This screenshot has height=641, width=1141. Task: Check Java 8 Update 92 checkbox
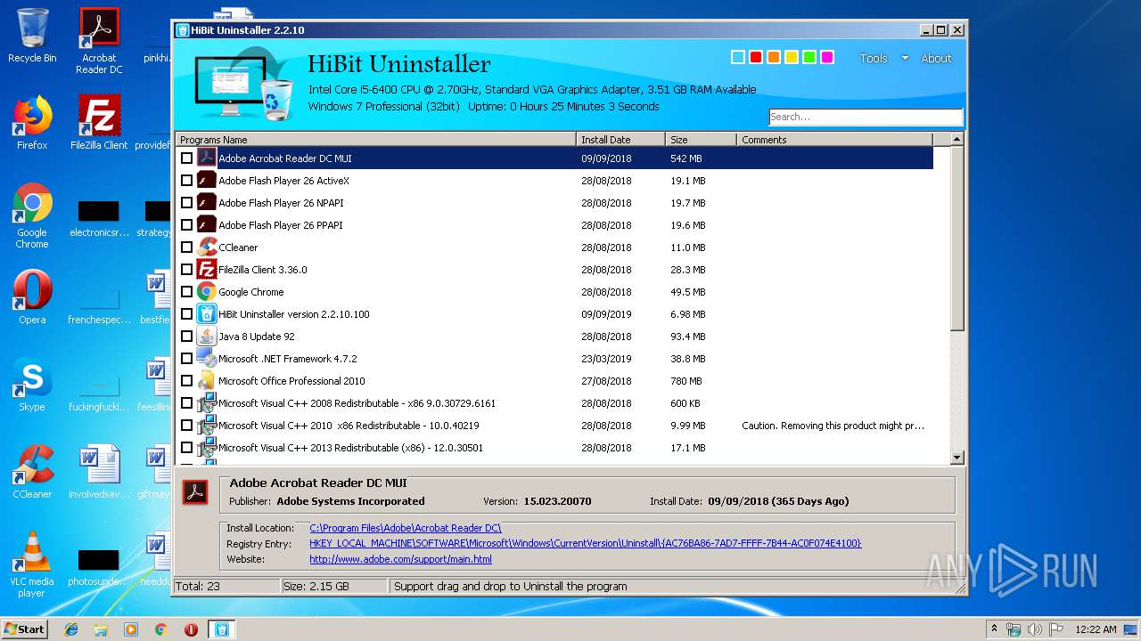coord(186,336)
